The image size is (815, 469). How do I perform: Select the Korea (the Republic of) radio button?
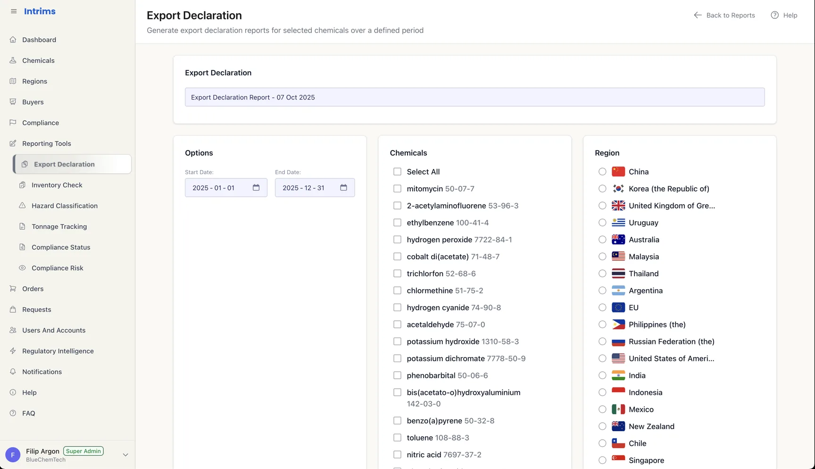tap(602, 189)
